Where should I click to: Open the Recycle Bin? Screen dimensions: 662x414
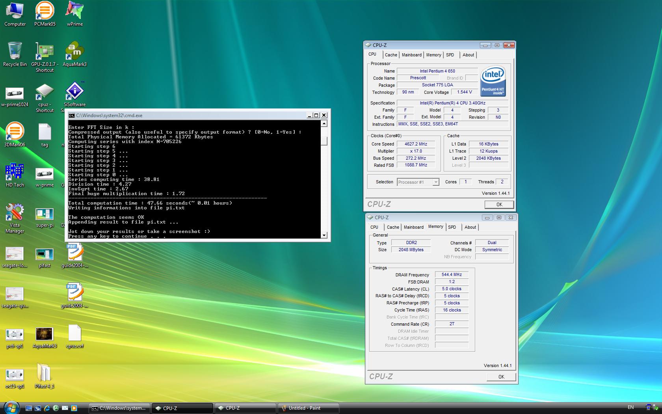pos(15,54)
